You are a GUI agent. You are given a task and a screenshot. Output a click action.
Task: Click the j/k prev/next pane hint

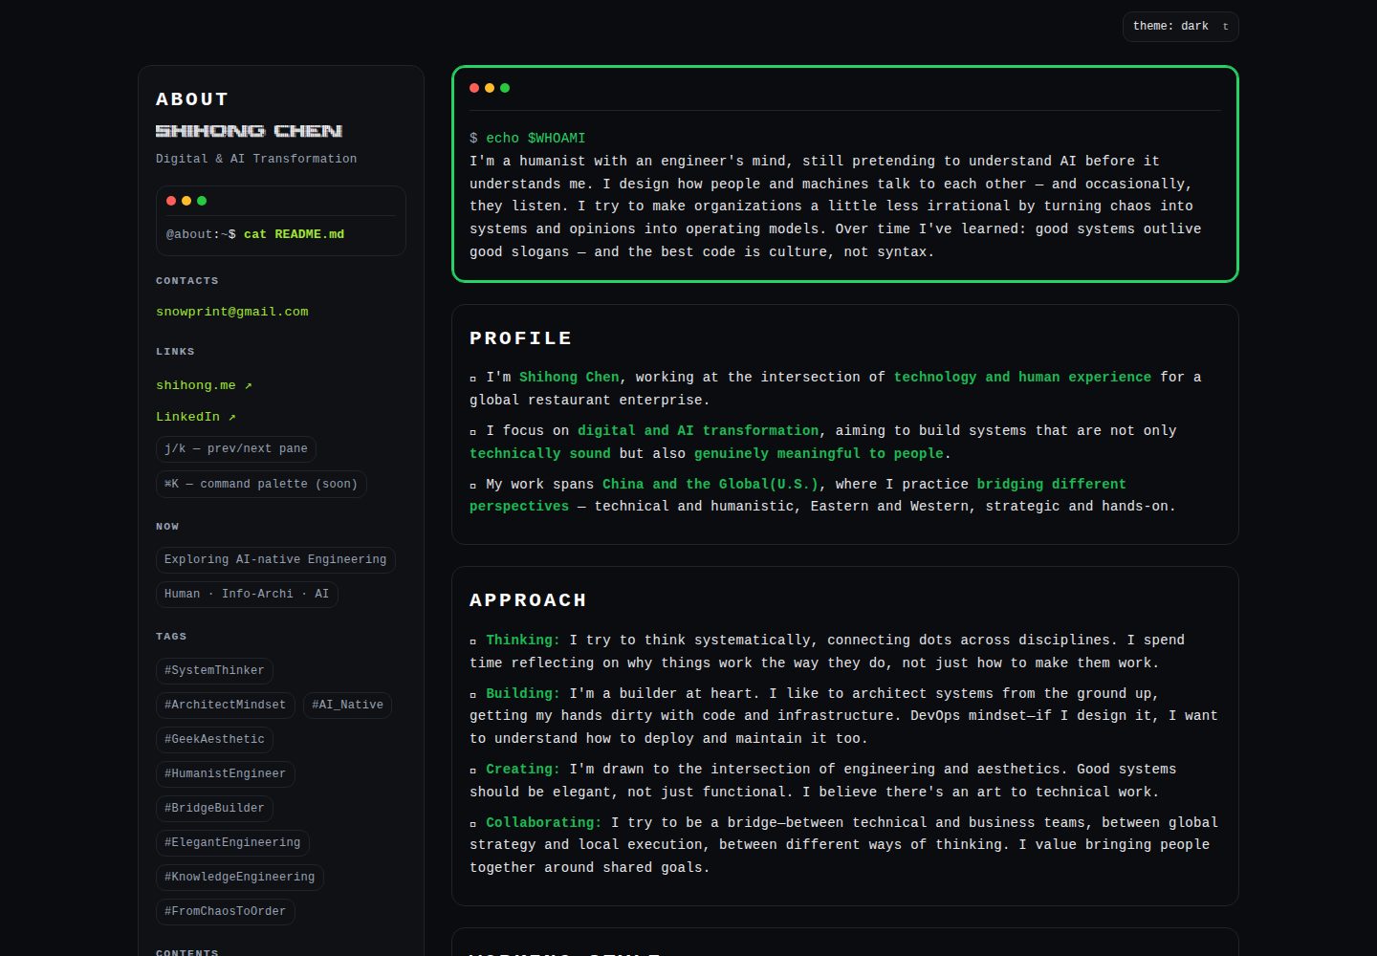[x=236, y=448]
